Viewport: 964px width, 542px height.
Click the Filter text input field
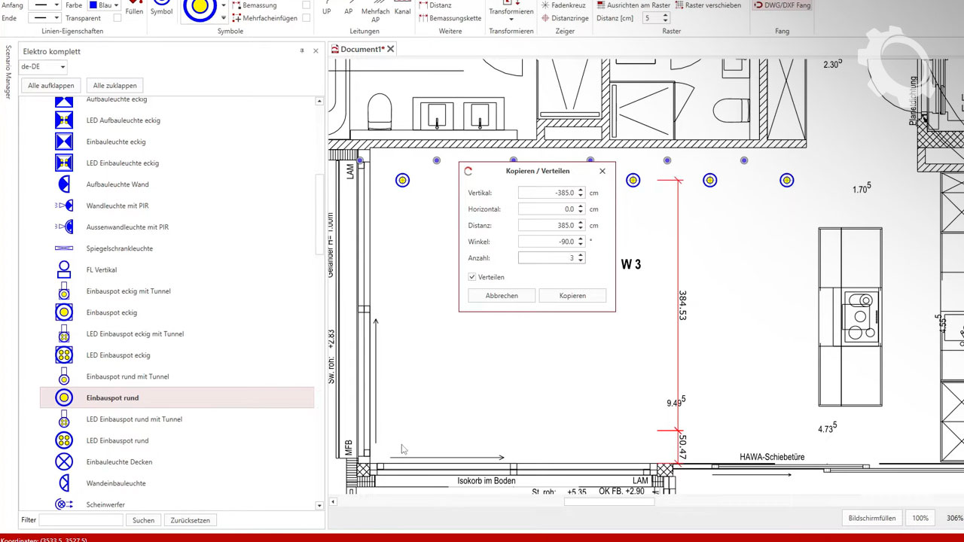(x=81, y=520)
